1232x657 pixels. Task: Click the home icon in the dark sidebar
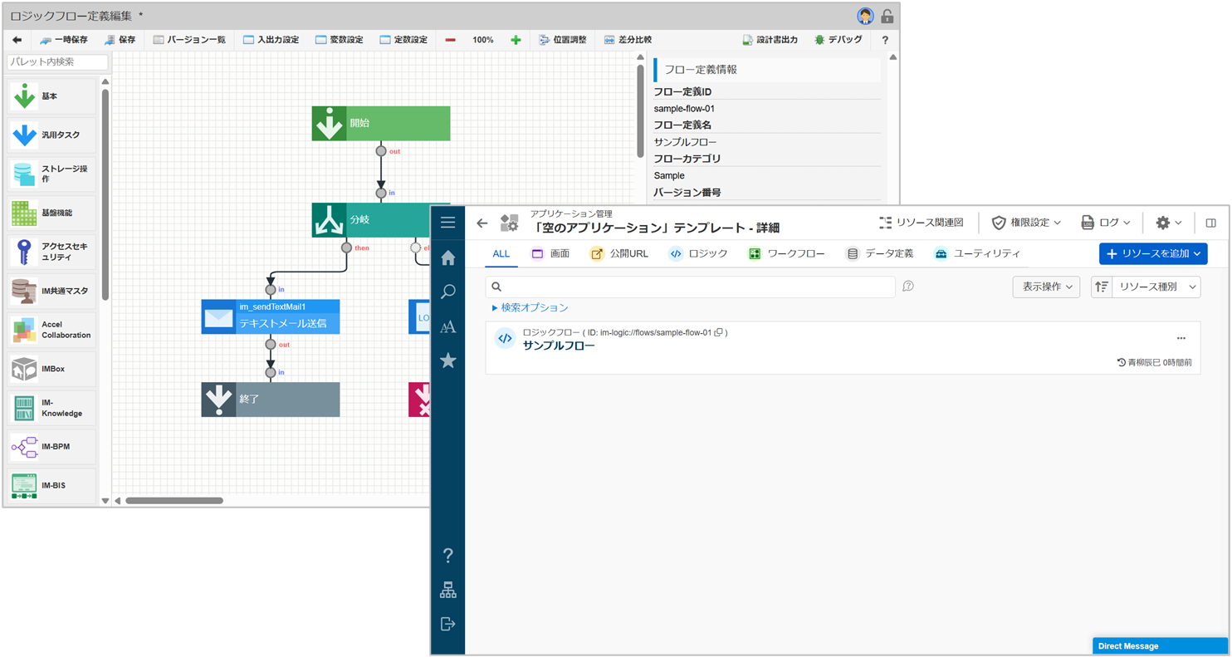click(448, 258)
